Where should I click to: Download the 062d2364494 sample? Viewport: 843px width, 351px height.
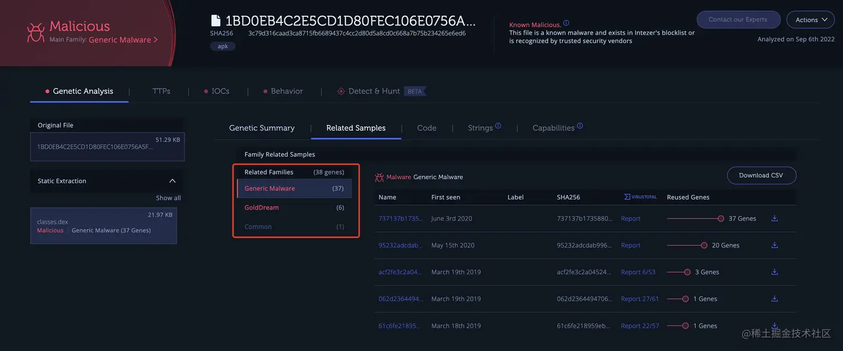pyautogui.click(x=774, y=299)
